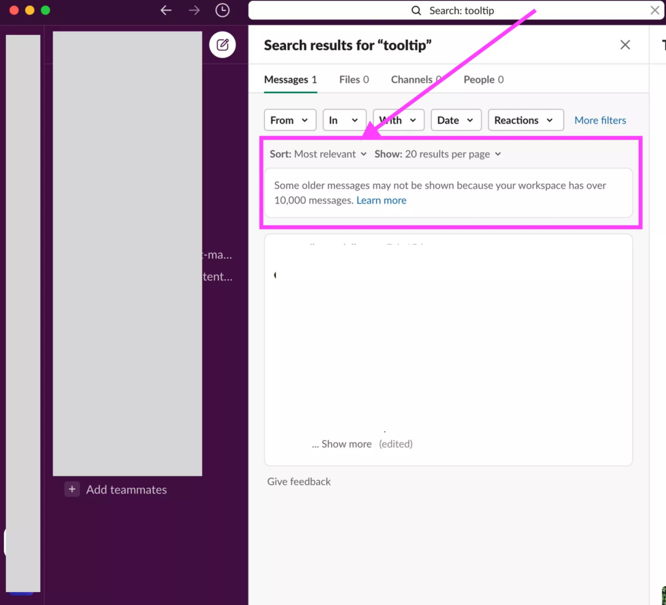Screen dimensions: 666x605
Task: Switch to the Messages tab
Action: (290, 79)
